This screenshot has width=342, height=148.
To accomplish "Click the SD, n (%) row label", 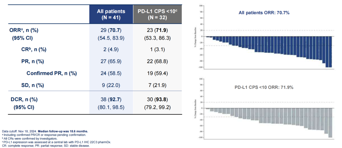I will (x=31, y=85).
